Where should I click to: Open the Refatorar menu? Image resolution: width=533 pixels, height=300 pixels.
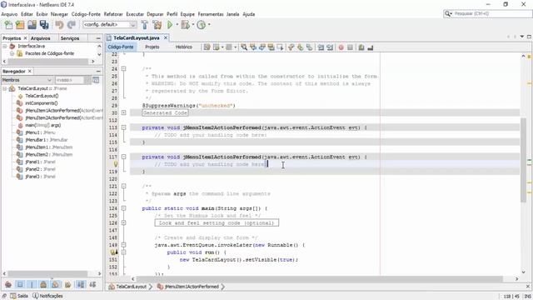(113, 14)
